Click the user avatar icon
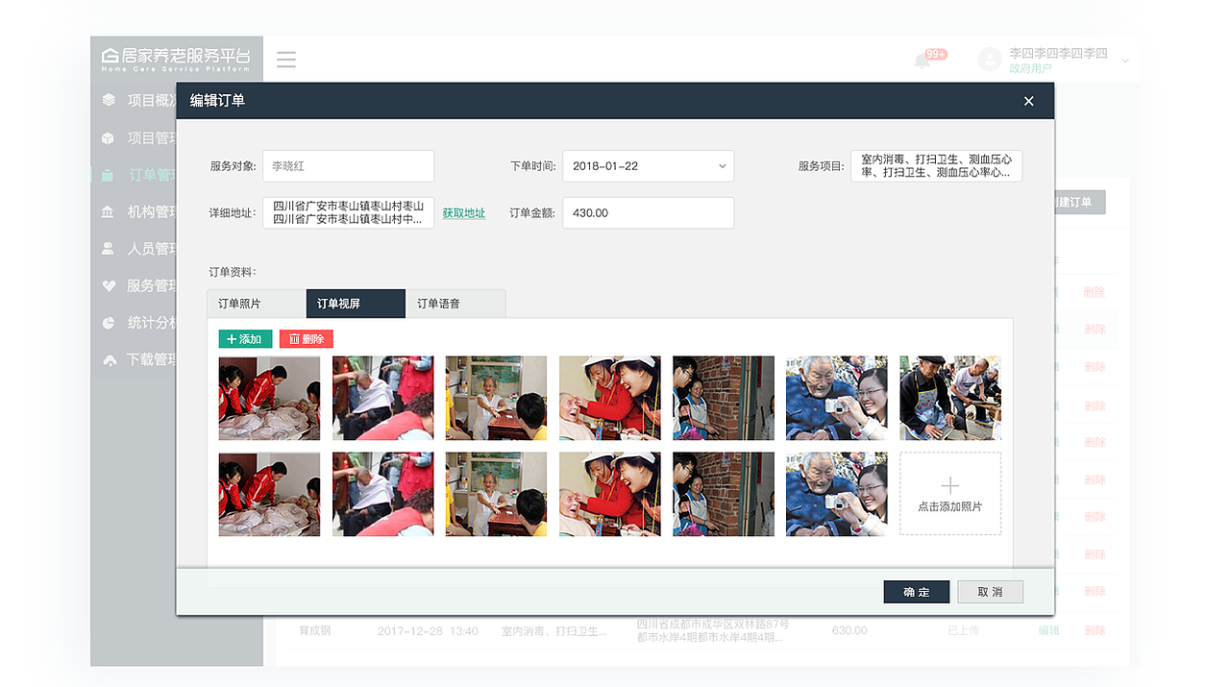 pyautogui.click(x=990, y=59)
